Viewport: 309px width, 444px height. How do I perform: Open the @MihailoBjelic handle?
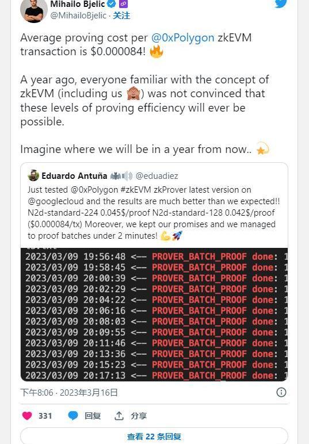[x=78, y=16]
